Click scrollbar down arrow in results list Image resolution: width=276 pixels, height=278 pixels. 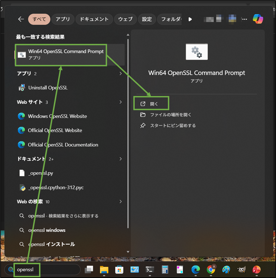pyautogui.click(x=128, y=252)
